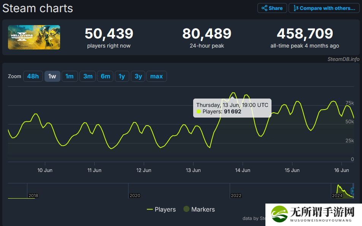Click the Share button
This screenshot has width=362, height=226.
tap(272, 8)
